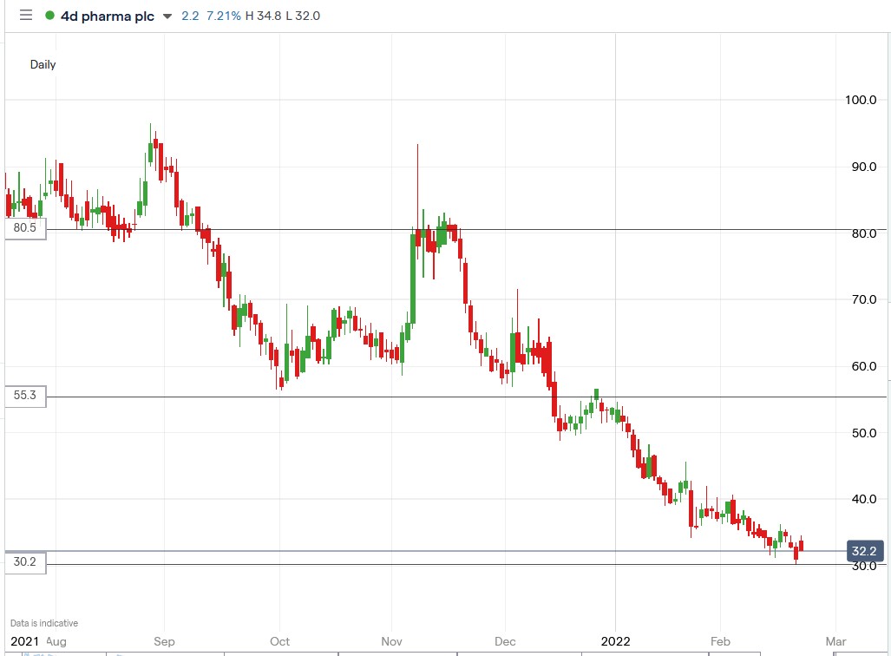Click the November candlestick price spike

416,174
